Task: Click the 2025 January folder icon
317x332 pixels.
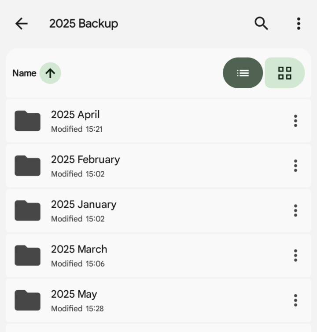Action: pos(27,210)
